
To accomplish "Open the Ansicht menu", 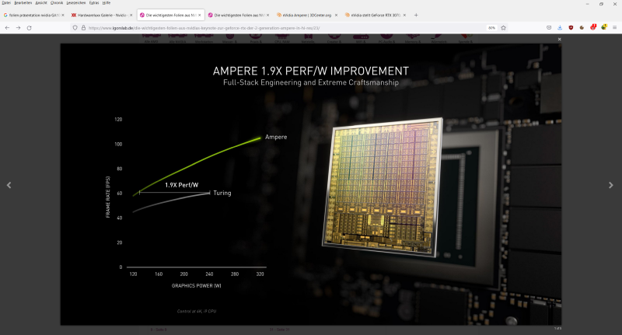I will [x=41, y=3].
